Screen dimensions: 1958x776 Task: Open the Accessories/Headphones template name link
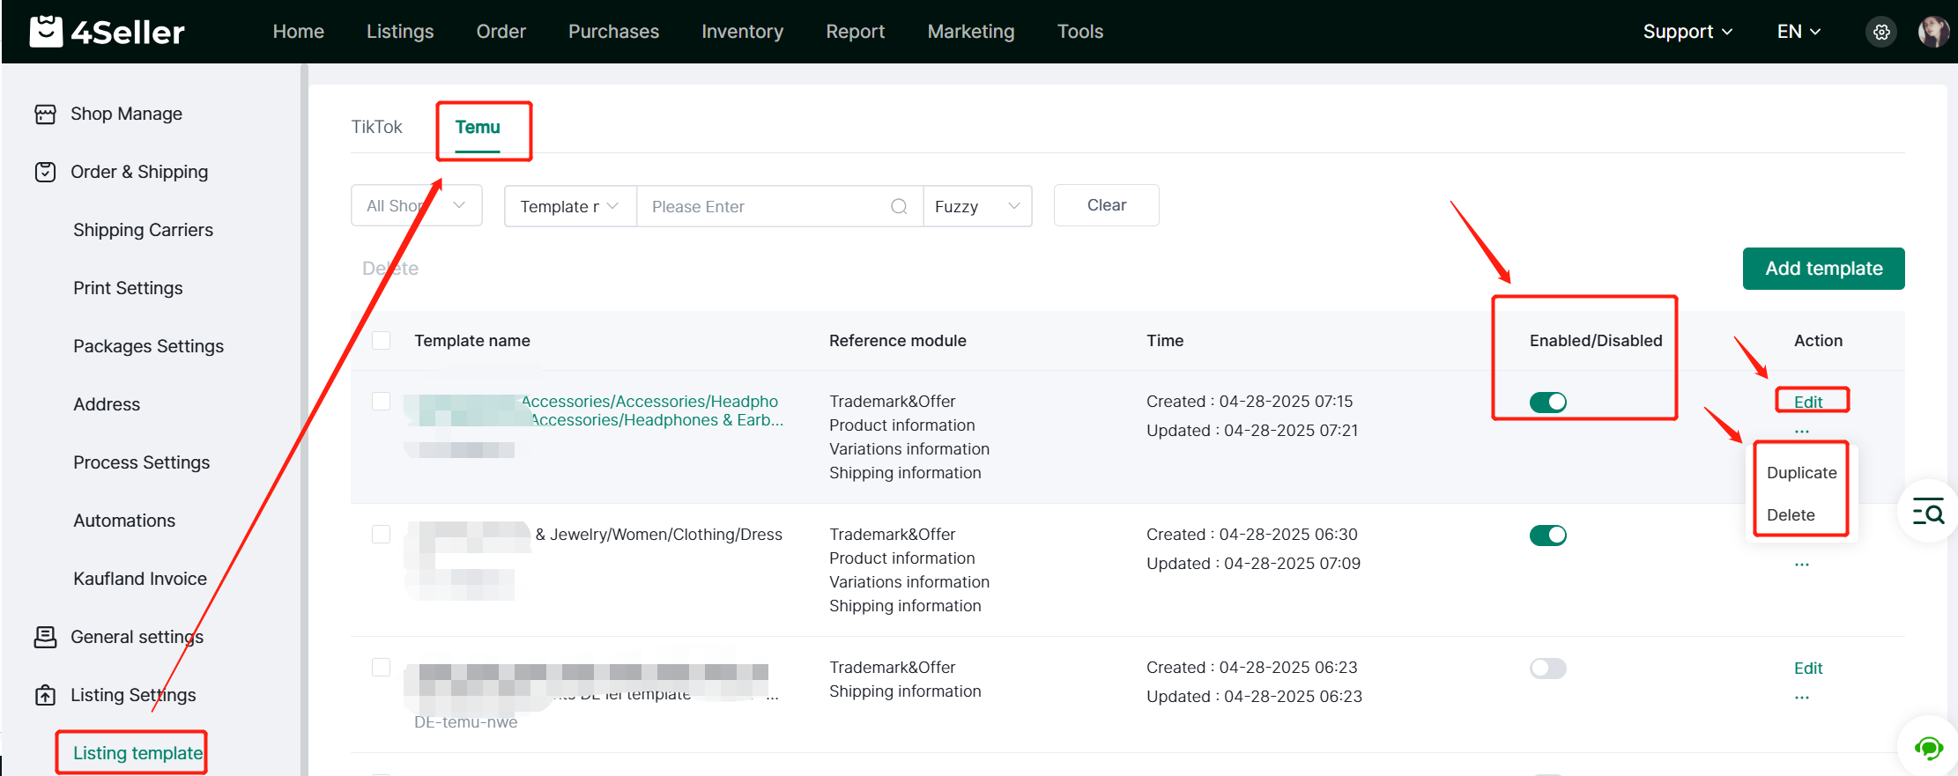pos(652,410)
